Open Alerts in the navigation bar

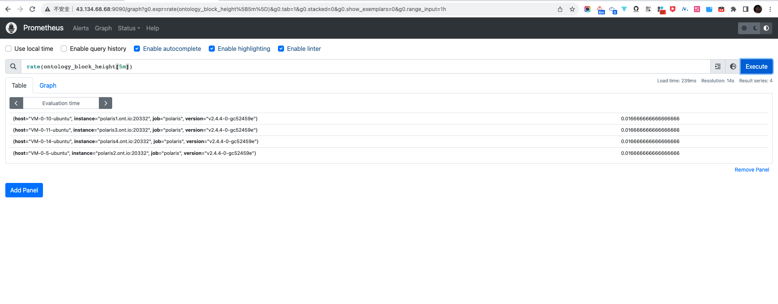[x=81, y=28]
